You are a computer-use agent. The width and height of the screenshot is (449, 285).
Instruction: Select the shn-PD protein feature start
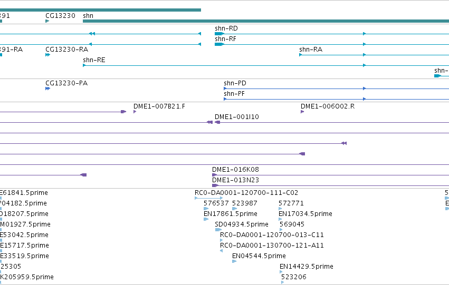[x=225, y=89]
